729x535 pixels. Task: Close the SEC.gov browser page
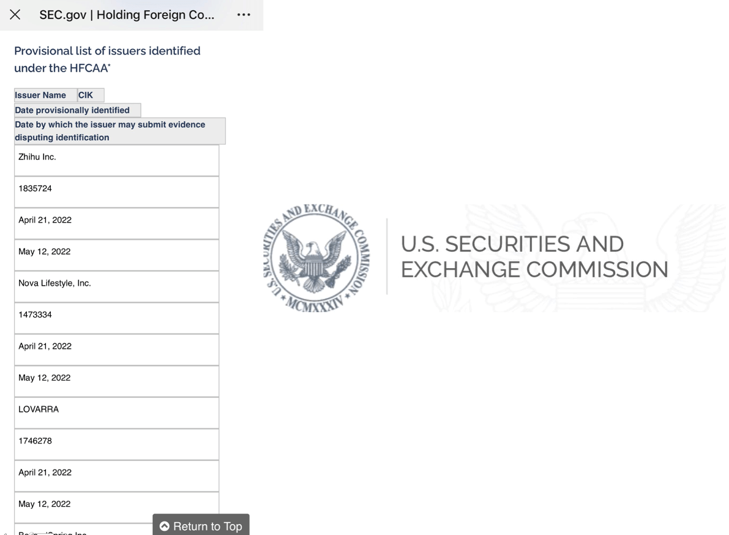[x=15, y=15]
